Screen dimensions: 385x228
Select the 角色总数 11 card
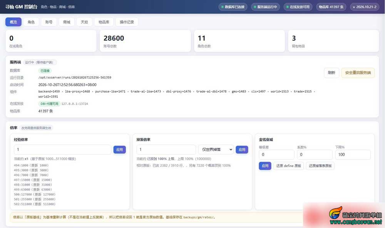239,41
